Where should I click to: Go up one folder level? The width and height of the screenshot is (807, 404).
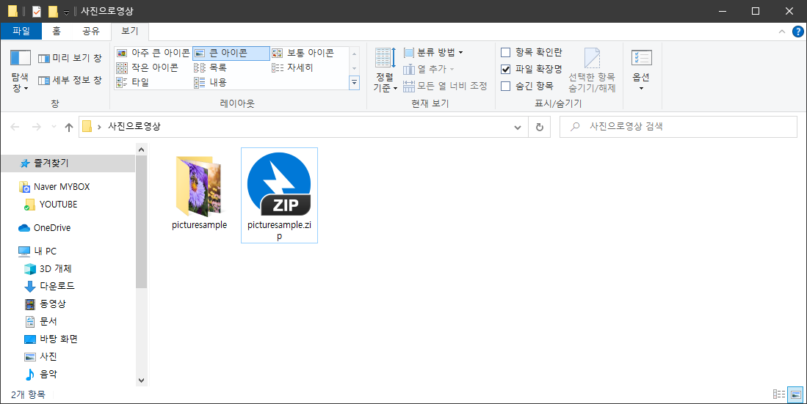69,127
